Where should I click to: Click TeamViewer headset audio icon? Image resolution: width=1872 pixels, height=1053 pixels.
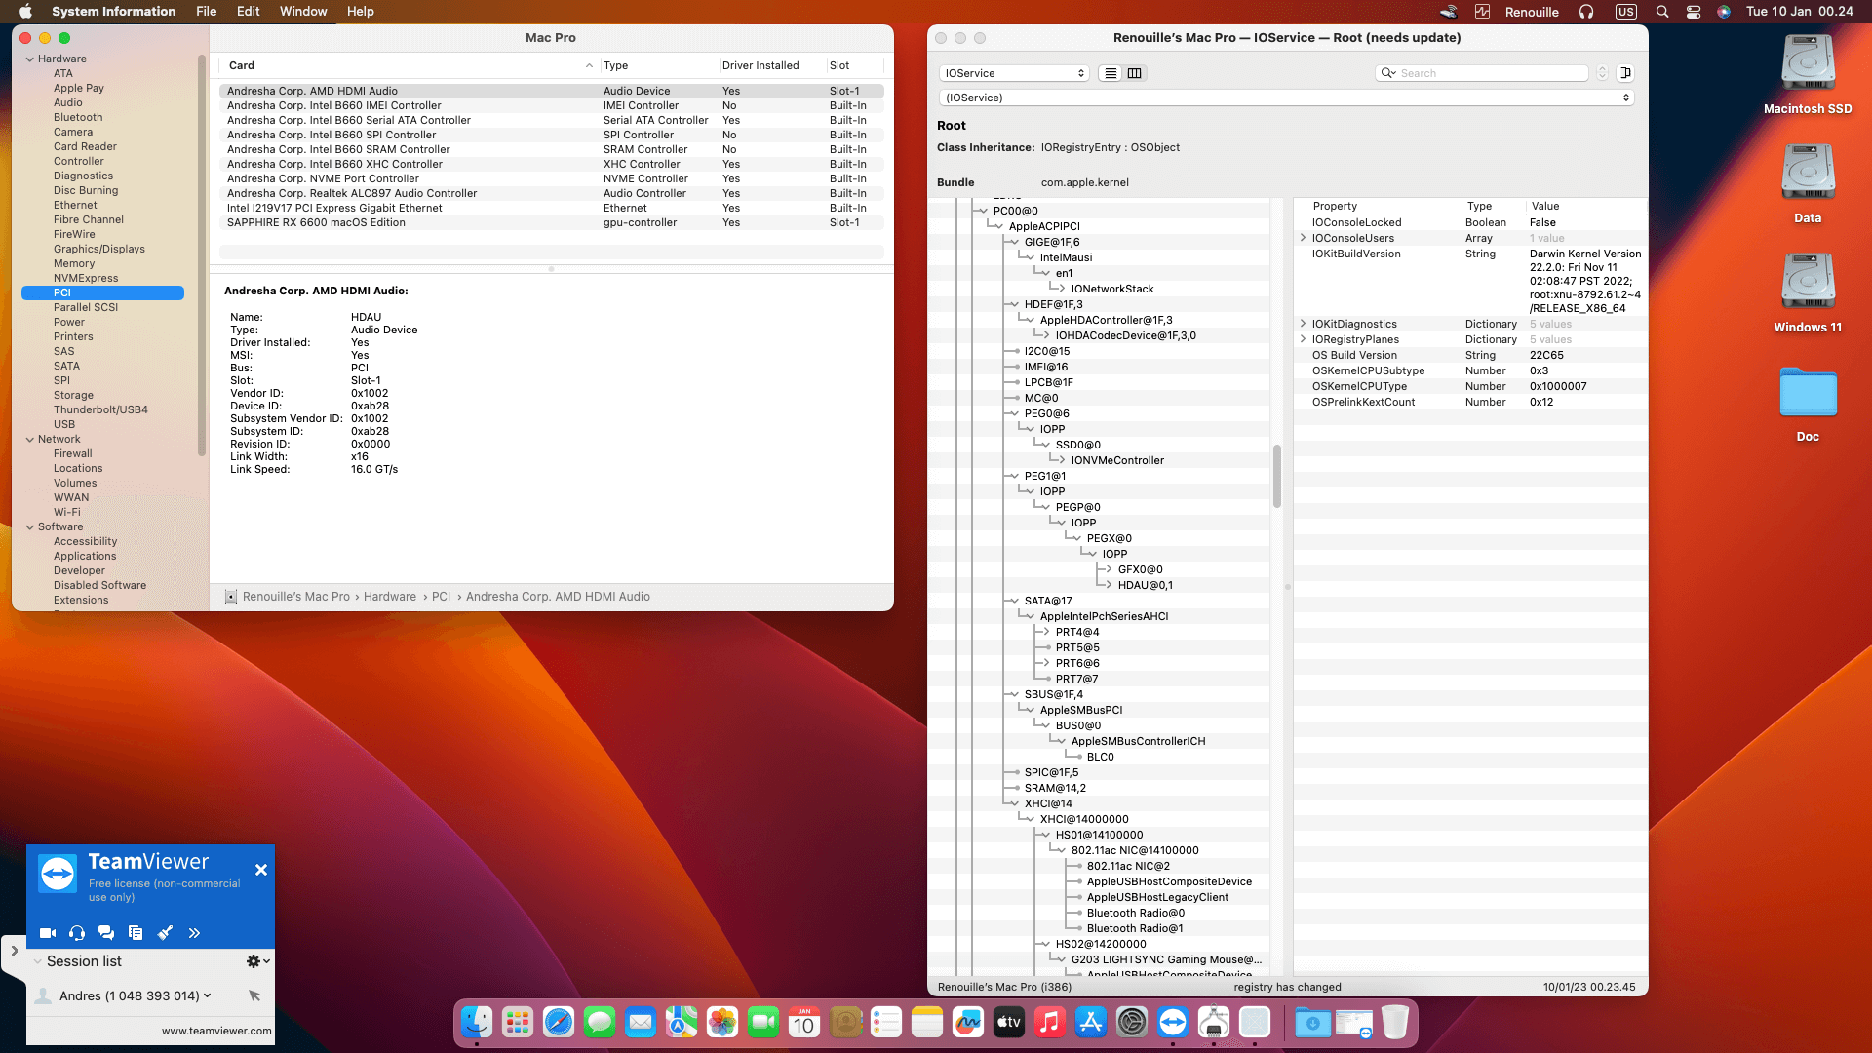(x=77, y=933)
